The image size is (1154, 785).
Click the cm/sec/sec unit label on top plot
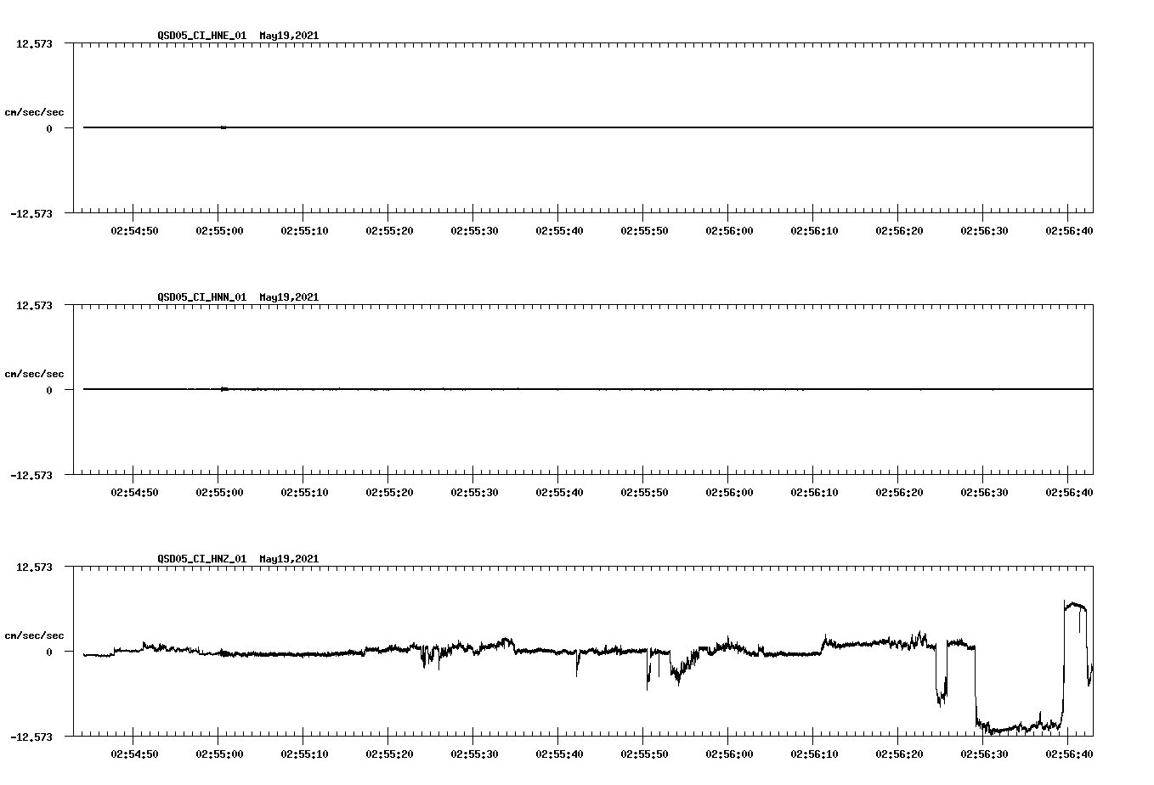[x=35, y=110]
